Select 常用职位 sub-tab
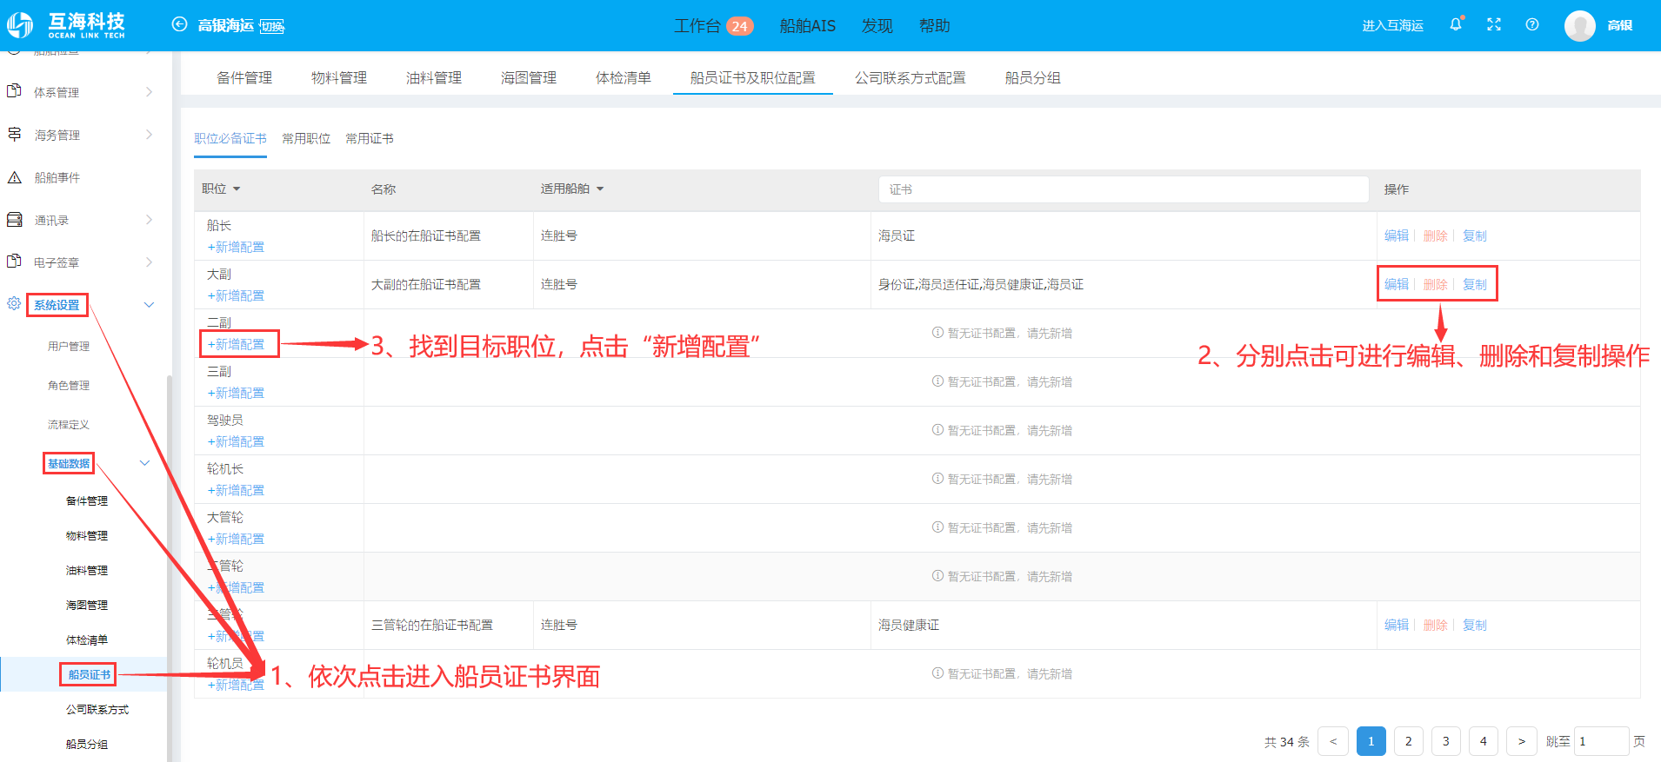The width and height of the screenshot is (1661, 762). pyautogui.click(x=306, y=138)
